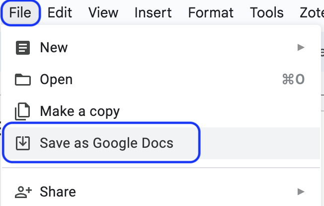Image resolution: width=324 pixels, height=206 pixels.
Task: Select the Share menu entry text
Action: [58, 192]
